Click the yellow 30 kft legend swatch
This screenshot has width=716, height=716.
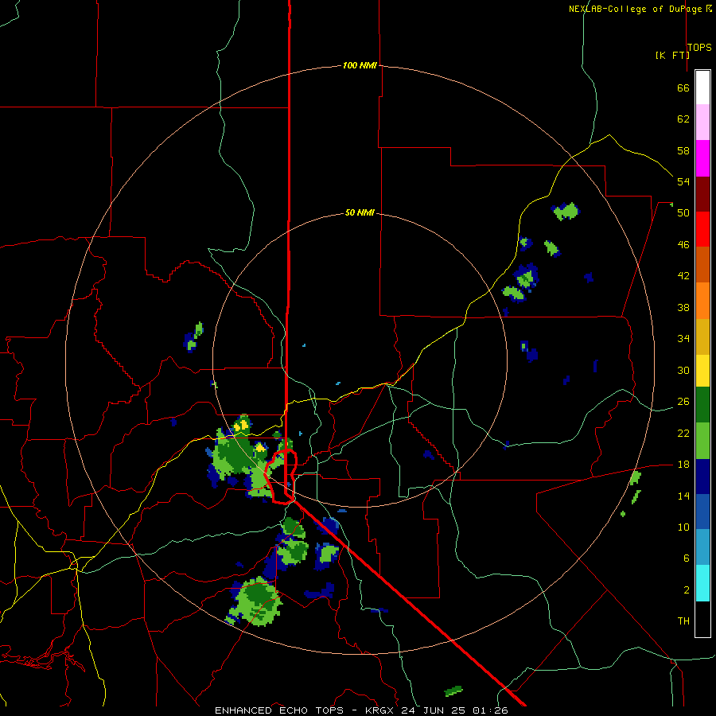702,371
